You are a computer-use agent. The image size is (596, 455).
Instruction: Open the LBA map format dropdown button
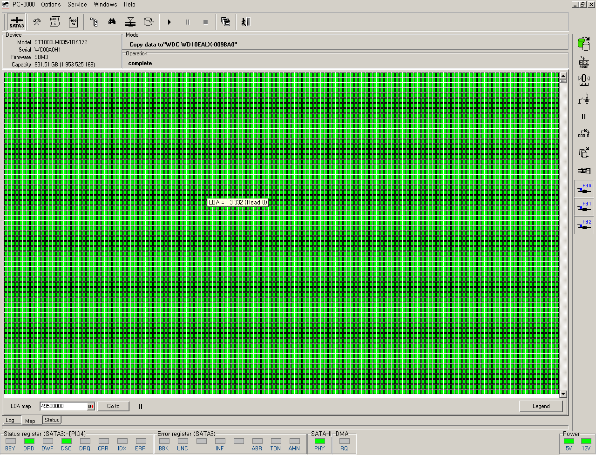coord(91,407)
